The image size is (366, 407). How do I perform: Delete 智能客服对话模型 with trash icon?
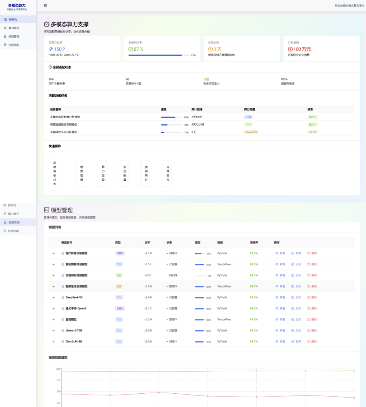click(312, 264)
